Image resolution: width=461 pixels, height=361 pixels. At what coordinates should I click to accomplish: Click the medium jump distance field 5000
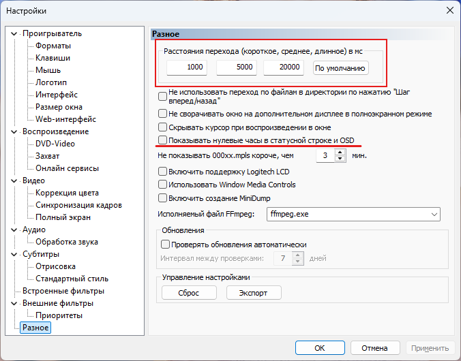(x=237, y=67)
